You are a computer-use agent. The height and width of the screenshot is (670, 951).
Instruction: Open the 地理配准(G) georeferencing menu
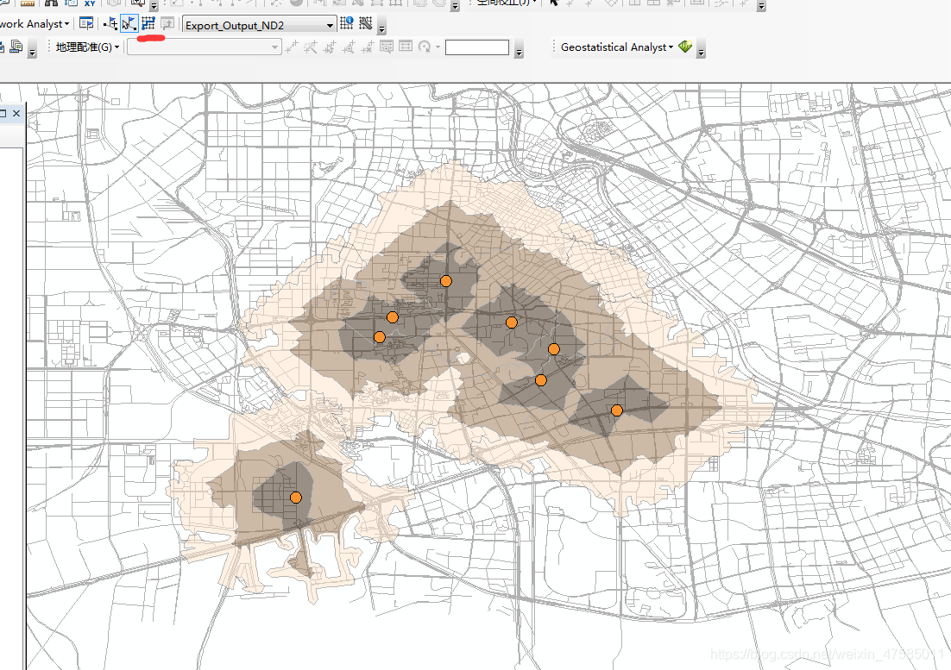[87, 47]
